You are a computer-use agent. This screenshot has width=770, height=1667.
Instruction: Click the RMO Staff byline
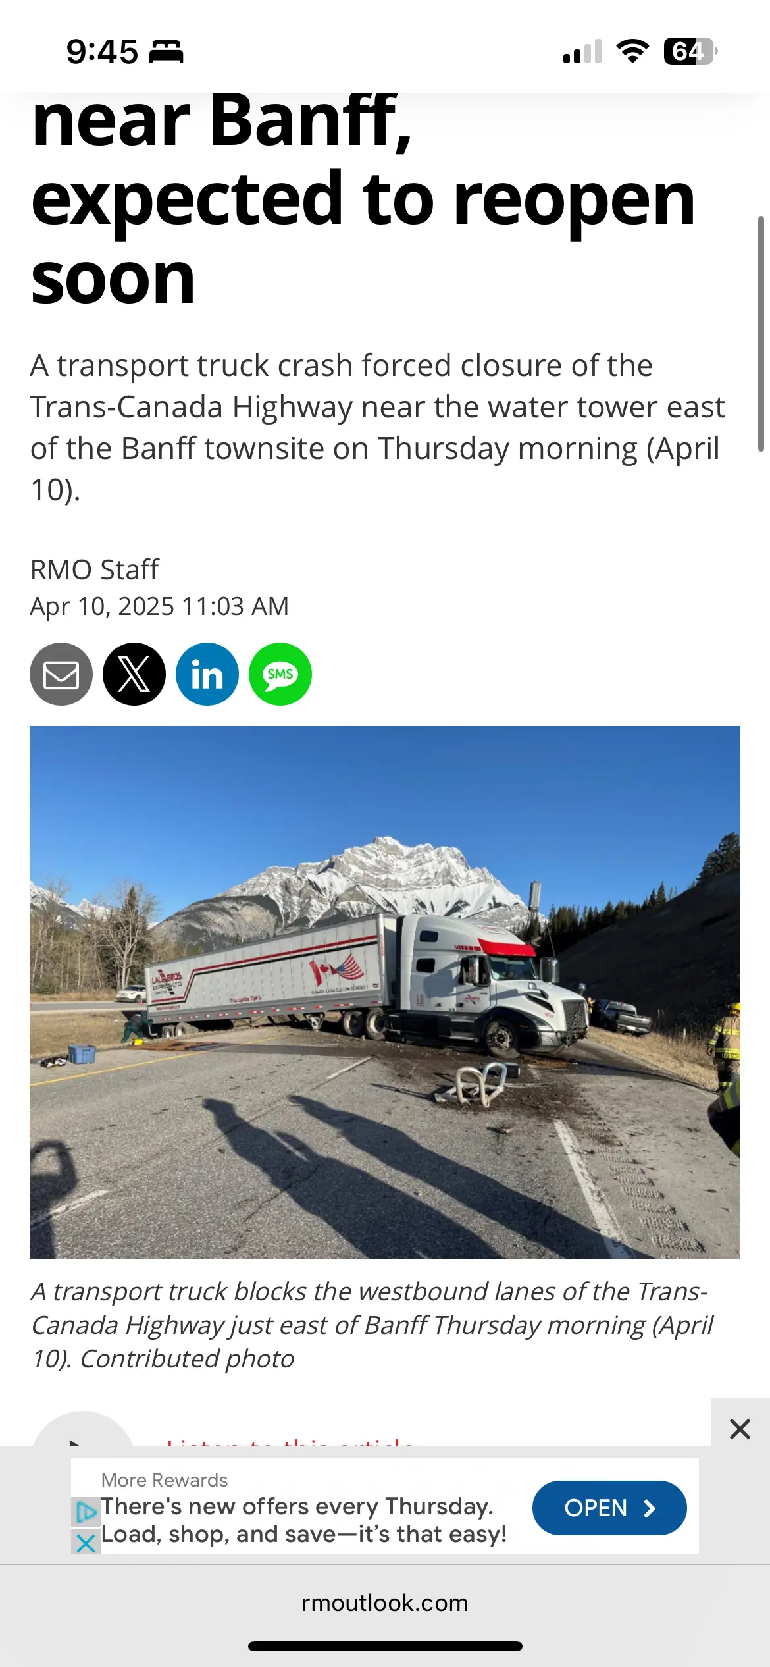tap(95, 570)
